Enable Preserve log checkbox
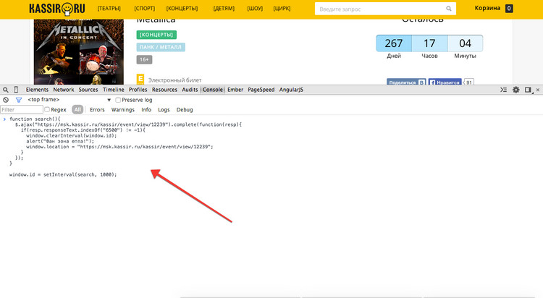 pyautogui.click(x=118, y=100)
